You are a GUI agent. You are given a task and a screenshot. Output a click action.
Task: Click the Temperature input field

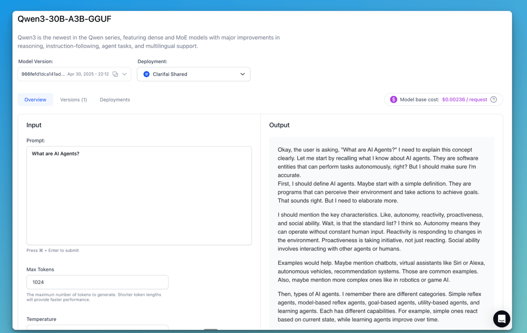[97, 328]
